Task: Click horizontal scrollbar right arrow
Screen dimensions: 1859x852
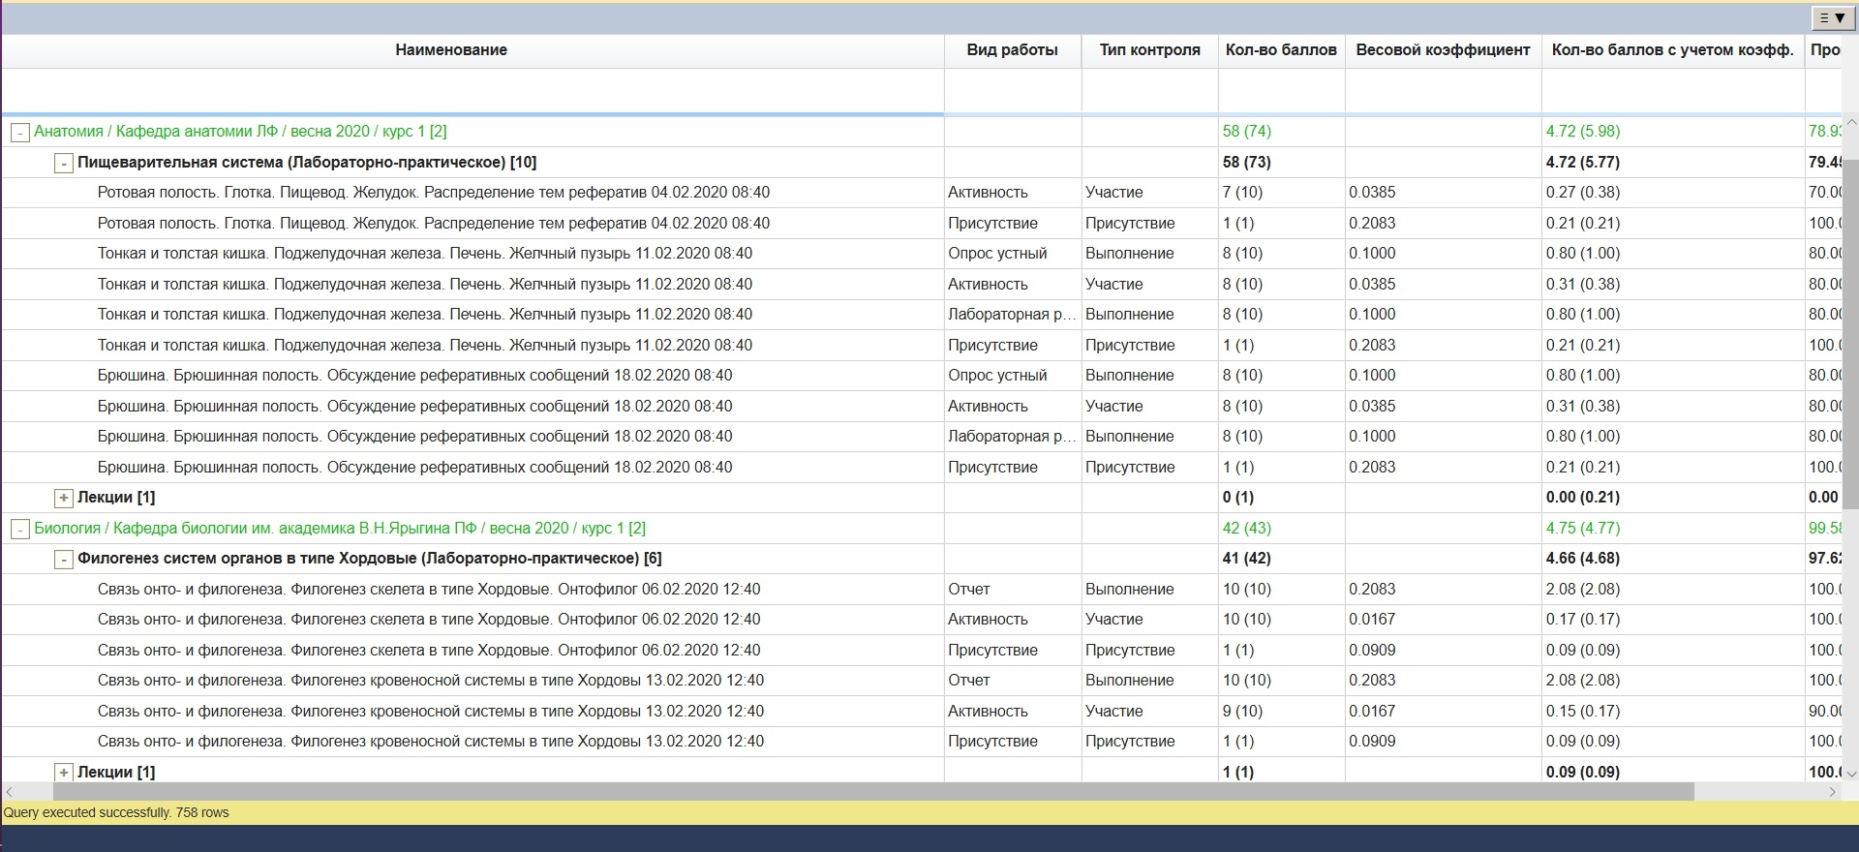Action: pos(1832,792)
